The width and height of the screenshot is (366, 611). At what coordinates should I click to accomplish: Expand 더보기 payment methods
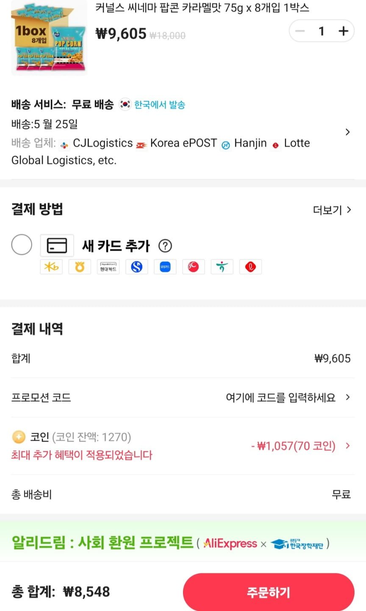(332, 210)
